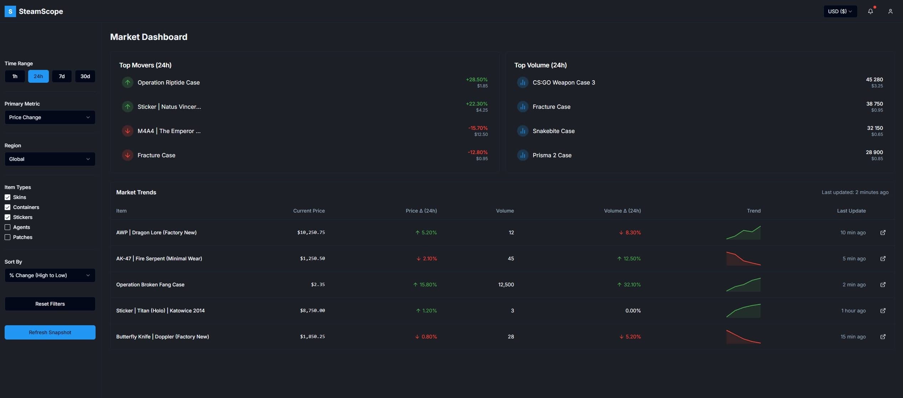Screen dimensions: 903x398
Task: Click the SteamScope logo
Action: (34, 11)
